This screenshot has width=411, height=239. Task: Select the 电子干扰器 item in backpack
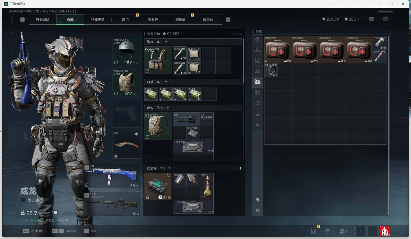[193, 133]
